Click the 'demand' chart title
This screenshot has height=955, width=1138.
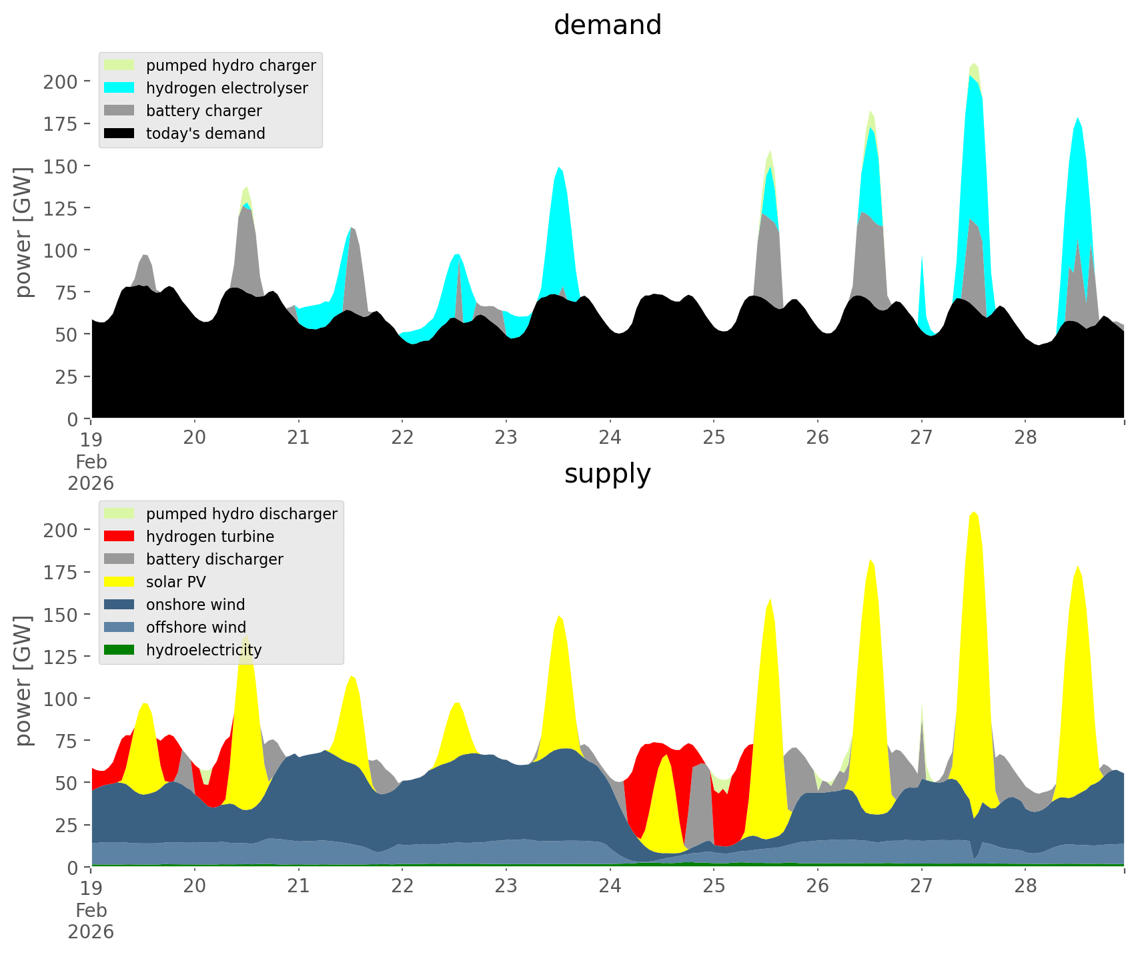coord(607,25)
